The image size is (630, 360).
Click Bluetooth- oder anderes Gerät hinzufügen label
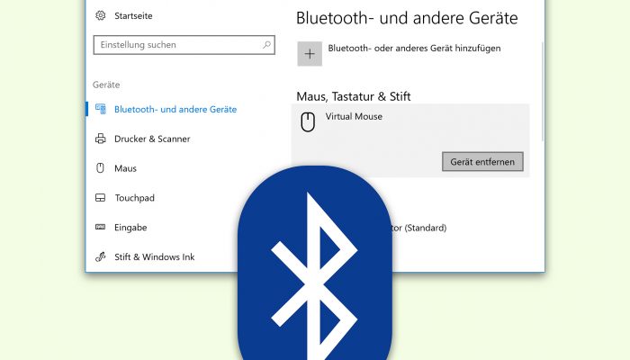pos(414,49)
